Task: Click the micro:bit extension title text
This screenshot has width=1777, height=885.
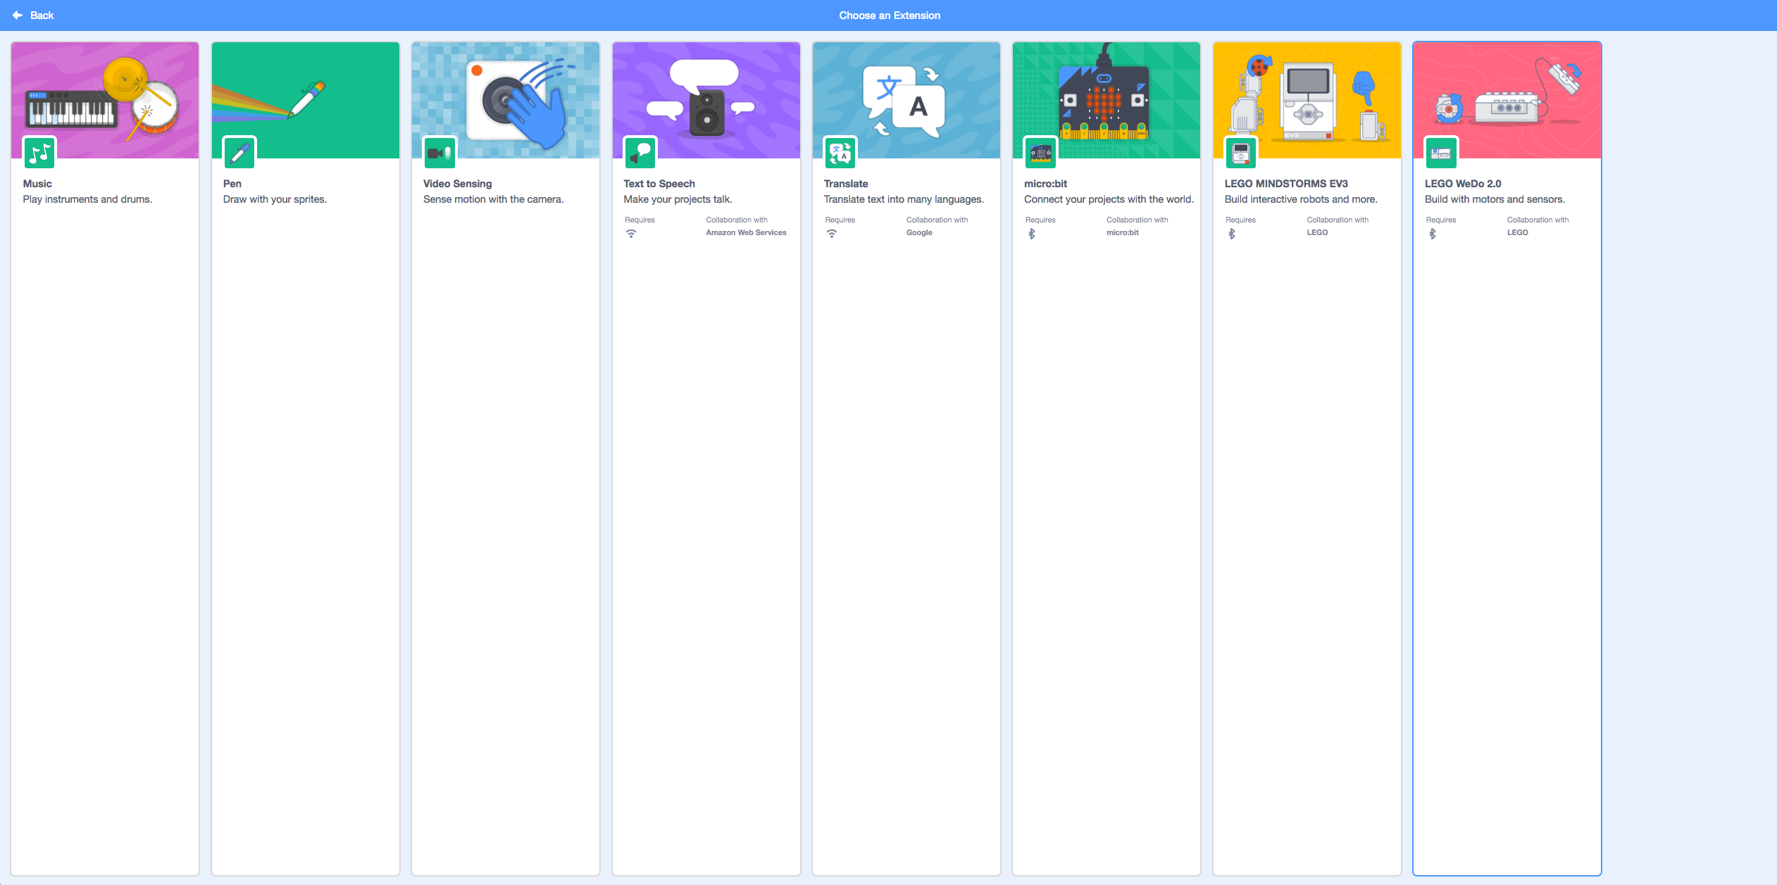Action: (x=1045, y=184)
